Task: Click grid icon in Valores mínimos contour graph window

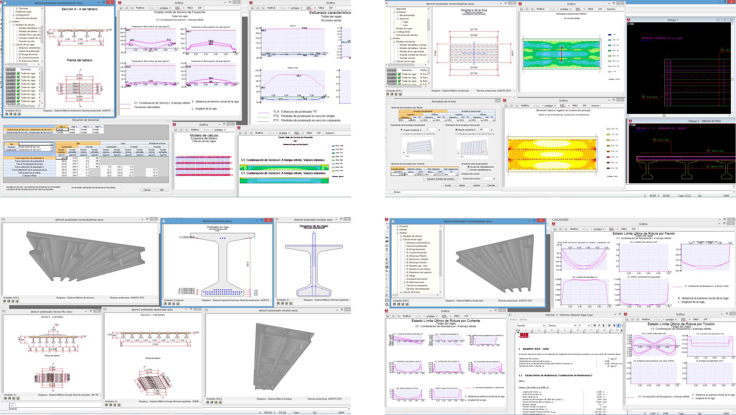Action: [297, 133]
